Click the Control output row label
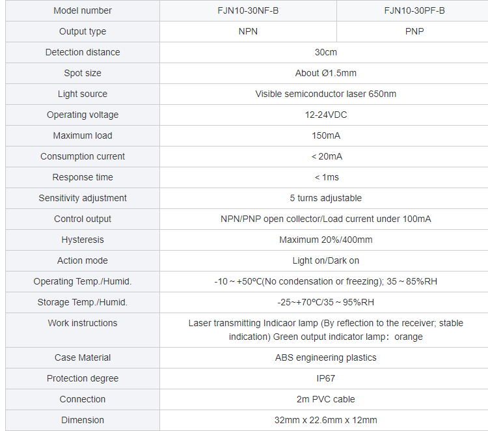 [x=83, y=219]
